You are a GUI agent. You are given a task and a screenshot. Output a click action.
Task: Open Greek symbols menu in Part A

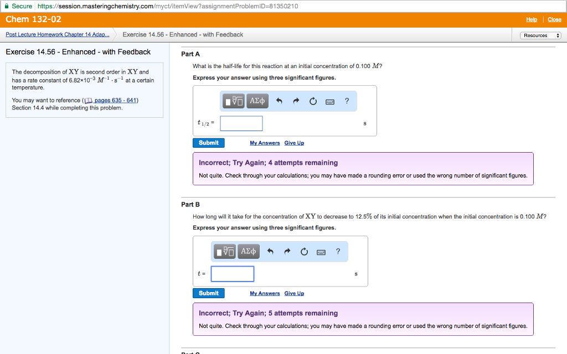coord(257,101)
